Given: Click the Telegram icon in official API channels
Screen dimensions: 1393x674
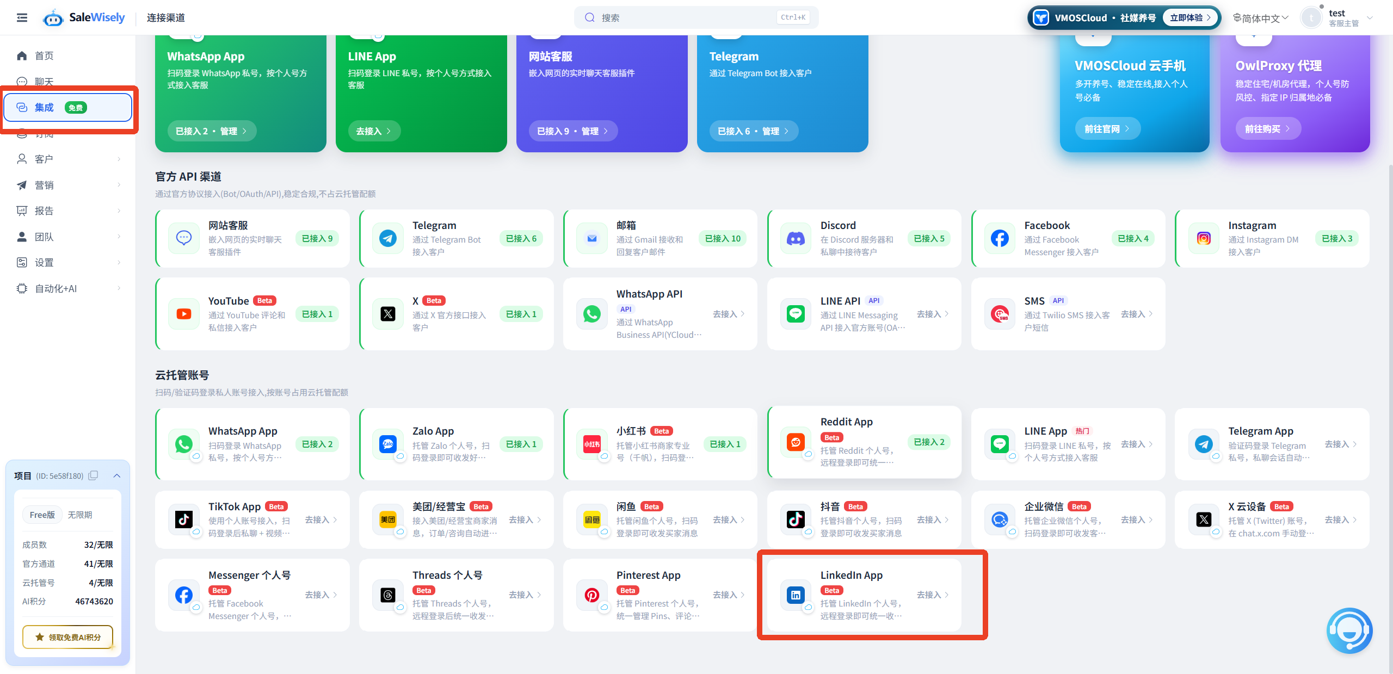Looking at the screenshot, I should [x=388, y=238].
